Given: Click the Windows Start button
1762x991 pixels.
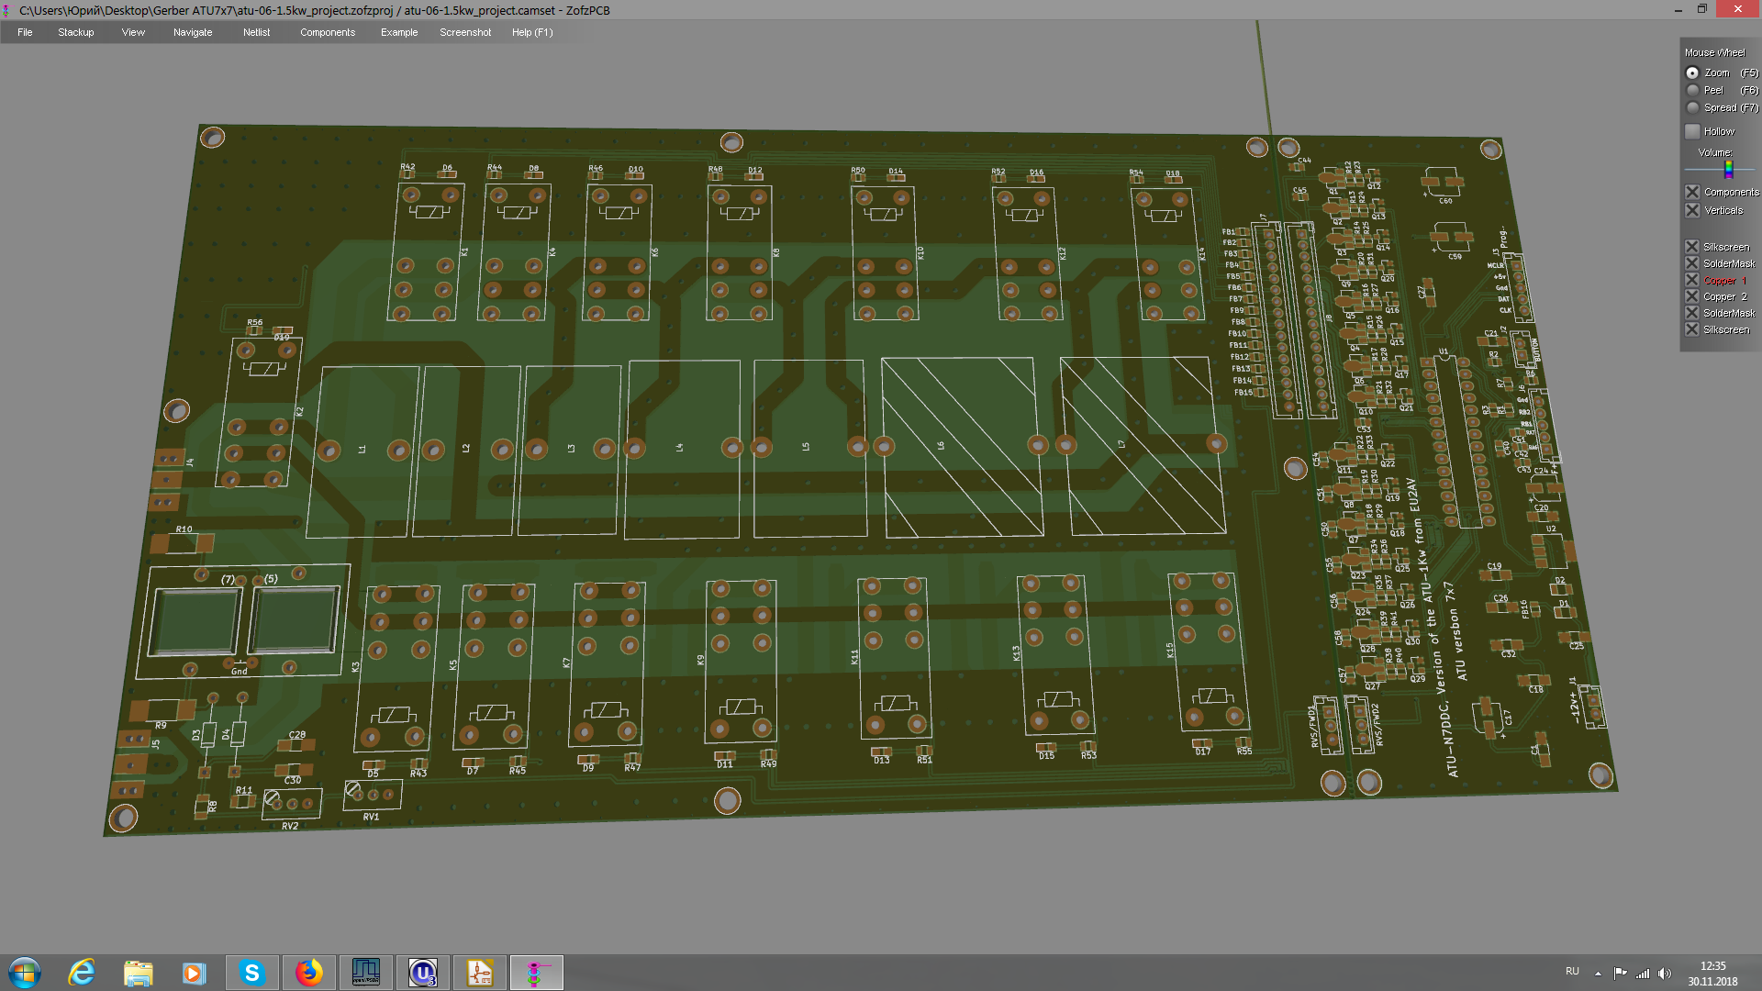Looking at the screenshot, I should tap(25, 973).
